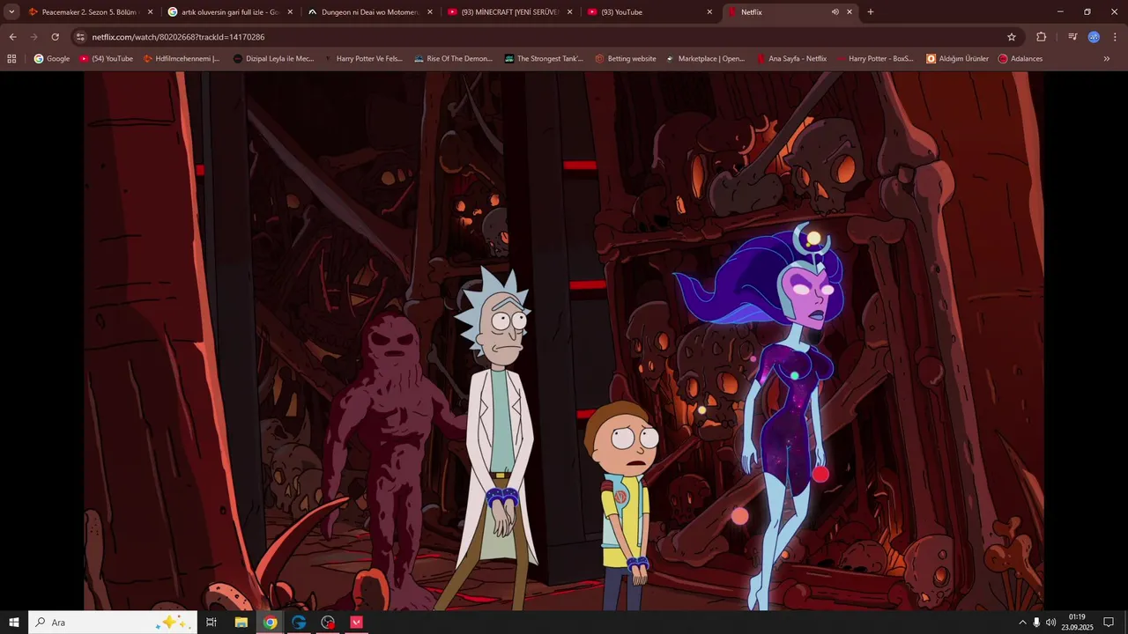Open the tab search dropdown arrow
1128x634 pixels.
tap(11, 12)
